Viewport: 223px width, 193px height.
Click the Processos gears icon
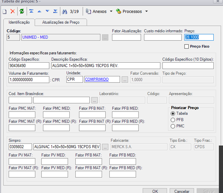pos(119,11)
